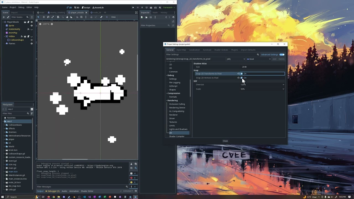The width and height of the screenshot is (354, 199).
Task: Open the Shader Editor bottom panel
Action: [87, 191]
